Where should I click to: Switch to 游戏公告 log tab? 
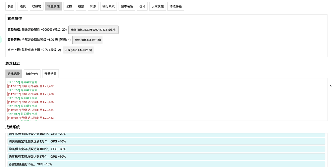click(32, 74)
